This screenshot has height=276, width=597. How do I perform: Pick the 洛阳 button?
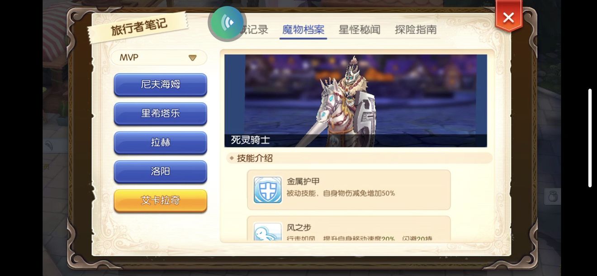[x=161, y=171]
